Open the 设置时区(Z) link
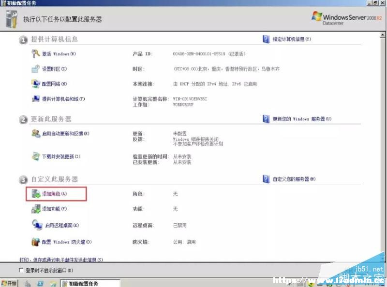 click(x=54, y=69)
